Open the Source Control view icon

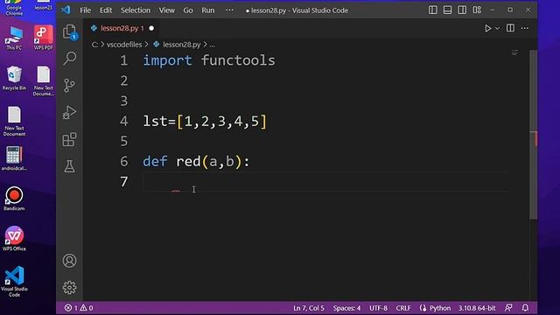[70, 86]
